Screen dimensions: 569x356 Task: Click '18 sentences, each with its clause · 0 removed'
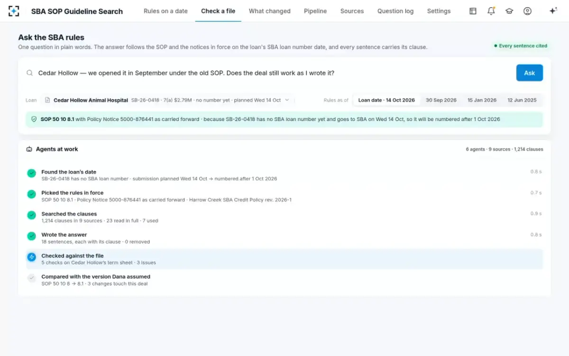tap(95, 242)
